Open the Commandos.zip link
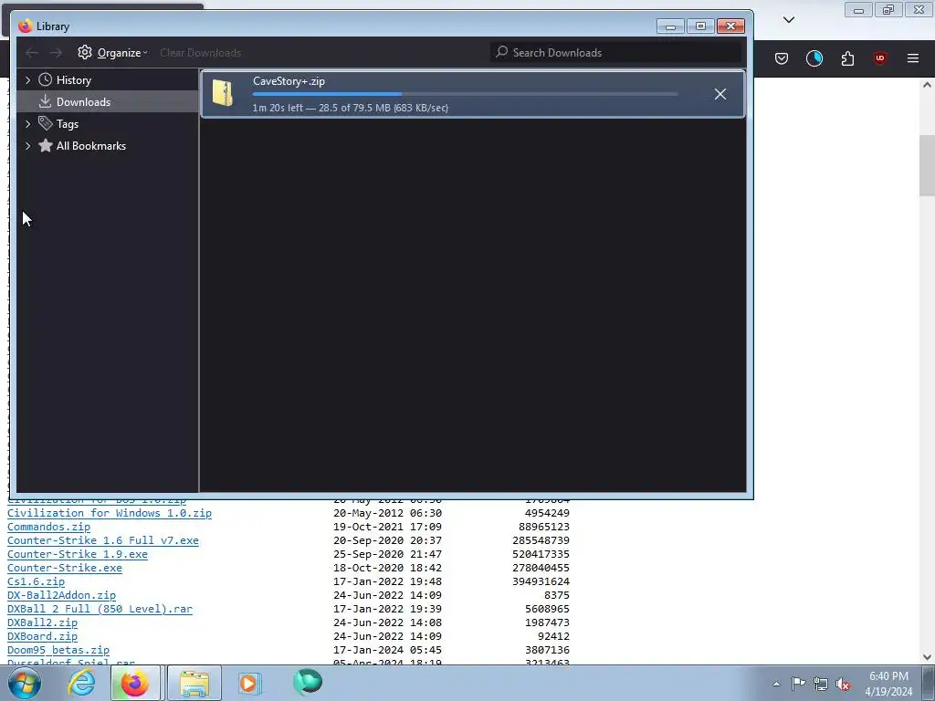 click(x=49, y=527)
